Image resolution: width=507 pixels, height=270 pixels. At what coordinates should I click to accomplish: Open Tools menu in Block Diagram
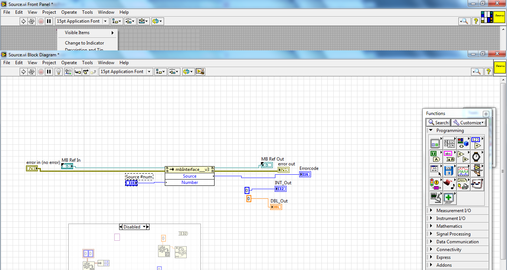click(87, 63)
